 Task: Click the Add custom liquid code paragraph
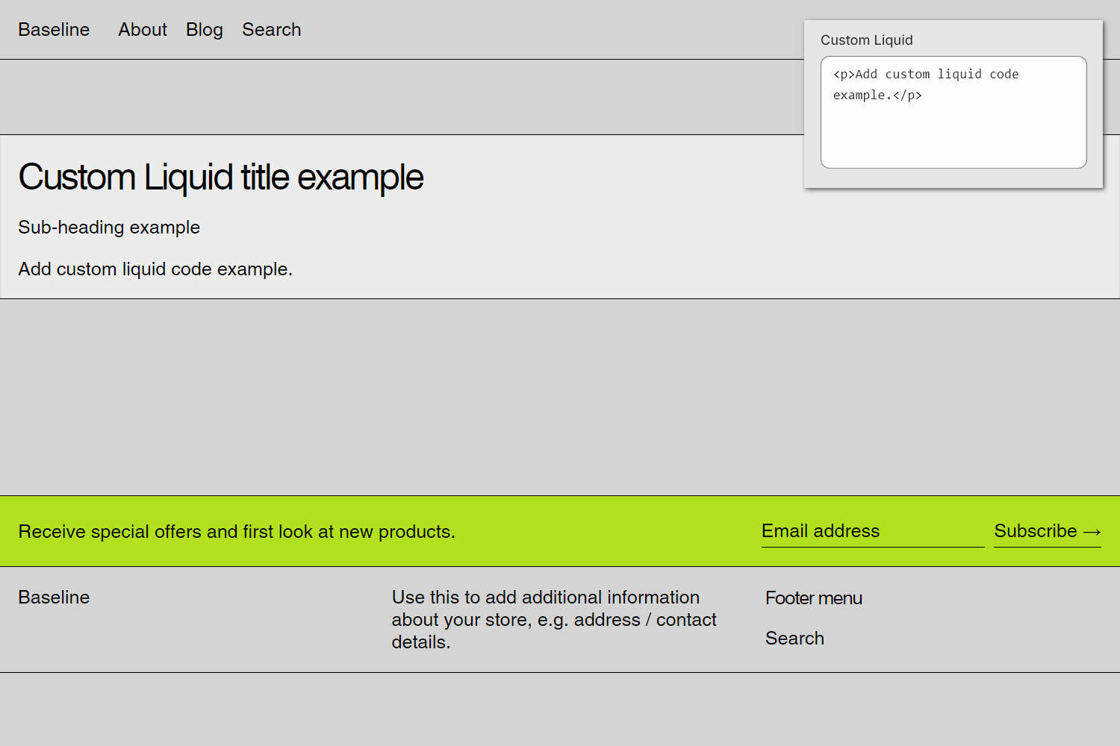tap(155, 269)
